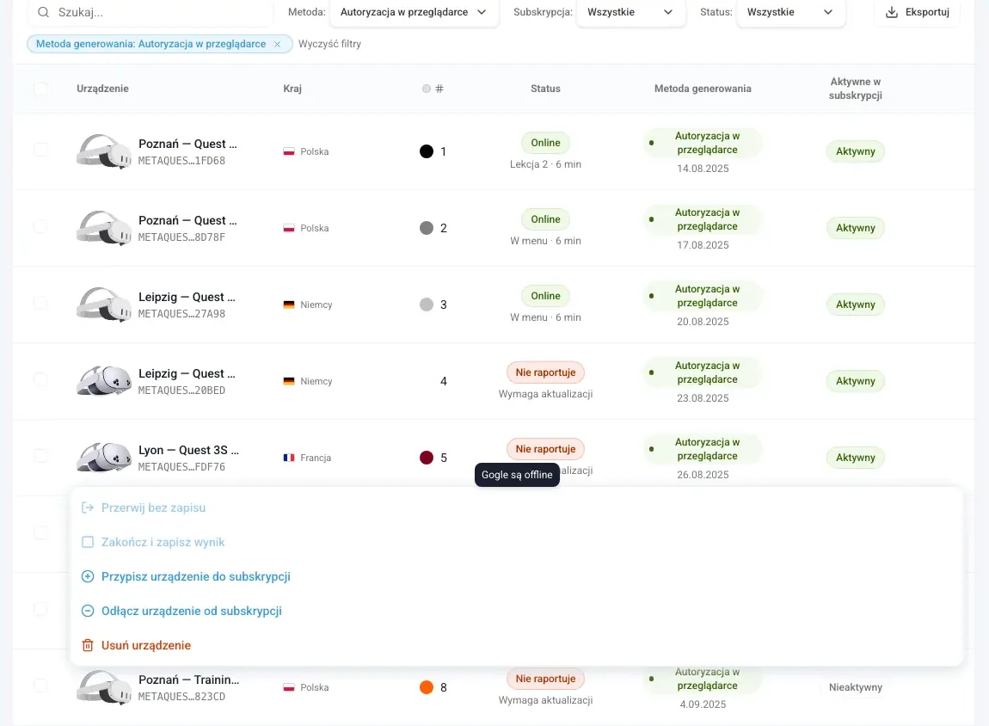Open the Metoda dropdown

pyautogui.click(x=414, y=13)
